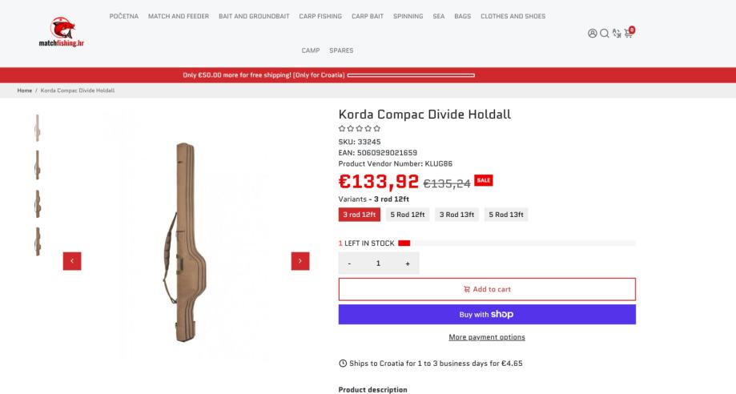The image size is (736, 394).
Task: Click the Home breadcrumb link
Action: coord(25,90)
